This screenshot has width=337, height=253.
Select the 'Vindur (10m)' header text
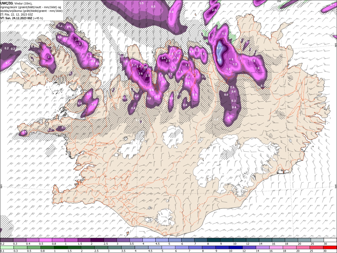point(23,3)
